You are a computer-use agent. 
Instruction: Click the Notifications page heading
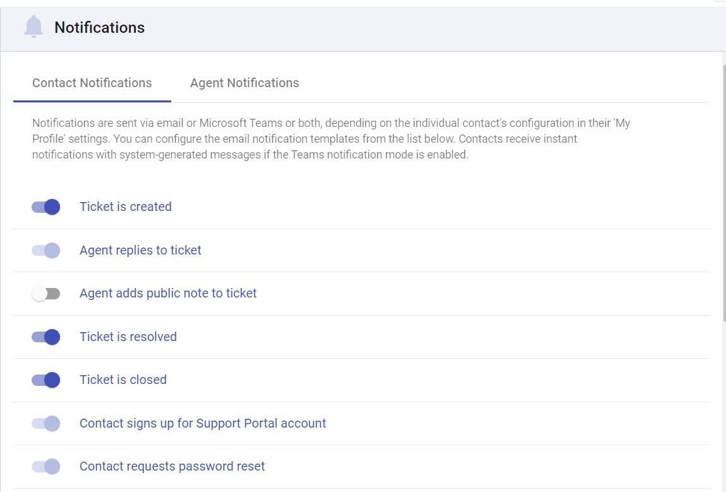click(x=100, y=27)
